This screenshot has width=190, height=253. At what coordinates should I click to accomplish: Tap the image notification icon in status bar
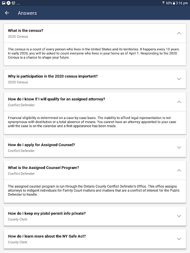click(x=3, y=3)
